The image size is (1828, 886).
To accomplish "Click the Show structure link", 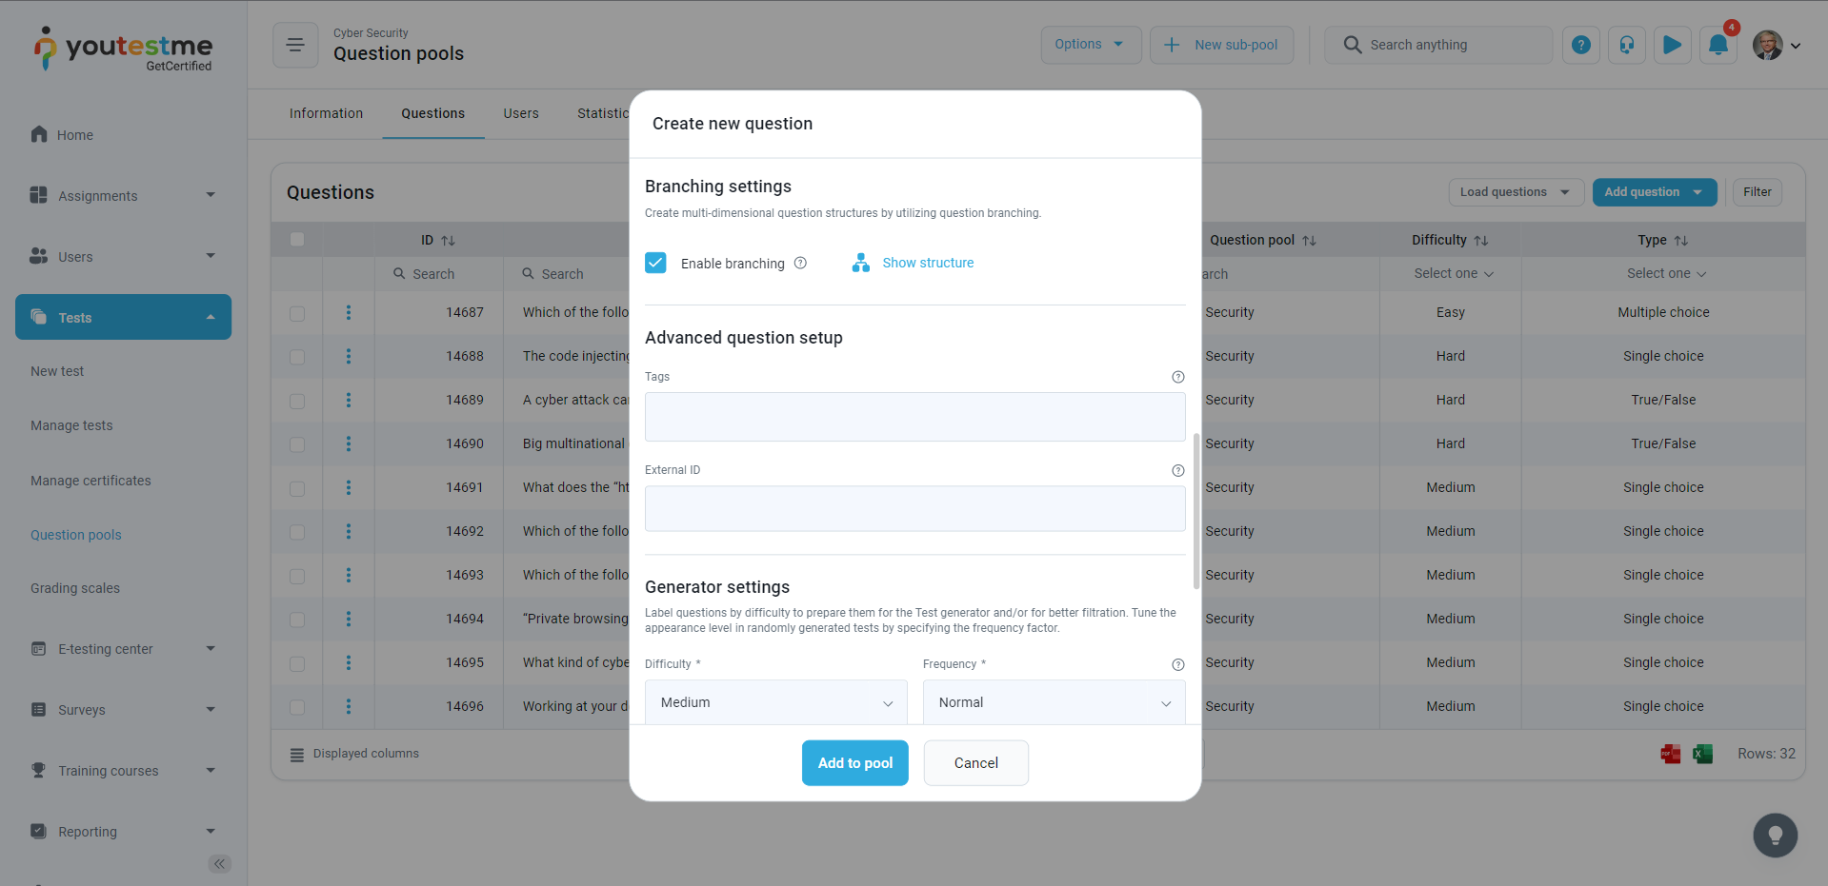I will pyautogui.click(x=927, y=263).
